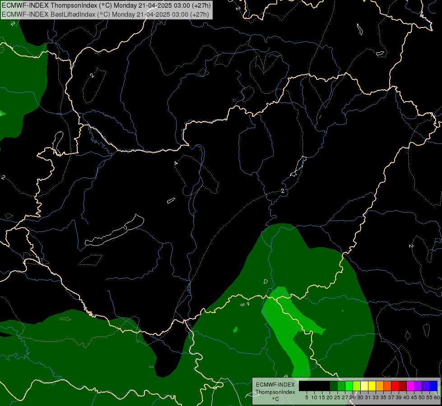The image size is (442, 406).
Task: Click the legend tick value 25
Action: pos(337,397)
